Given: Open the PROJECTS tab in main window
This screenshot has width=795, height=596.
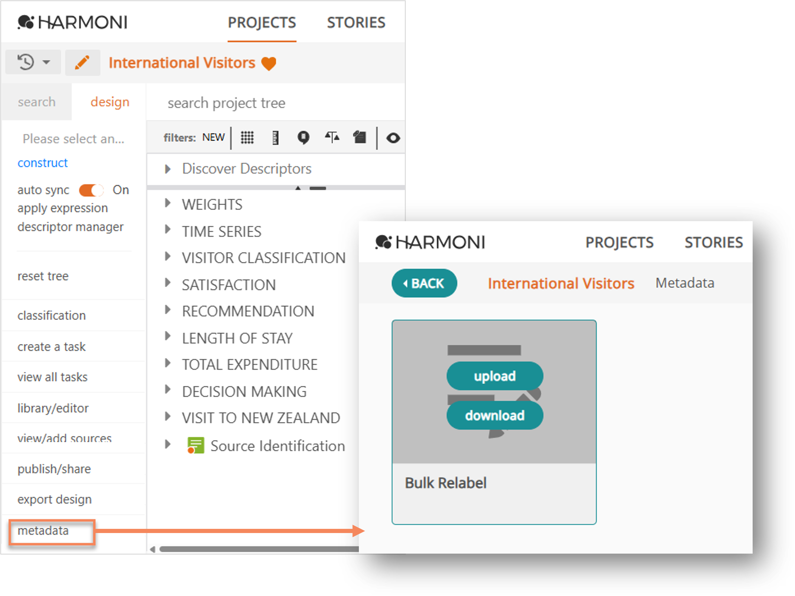Looking at the screenshot, I should [x=262, y=23].
